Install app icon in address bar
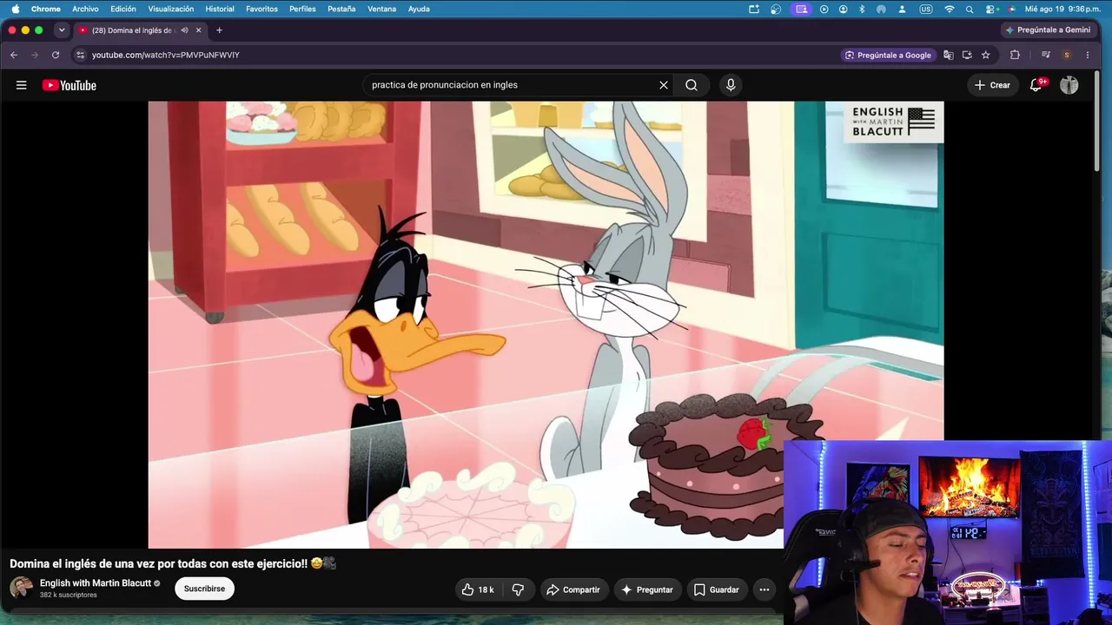The image size is (1112, 625). click(x=967, y=55)
